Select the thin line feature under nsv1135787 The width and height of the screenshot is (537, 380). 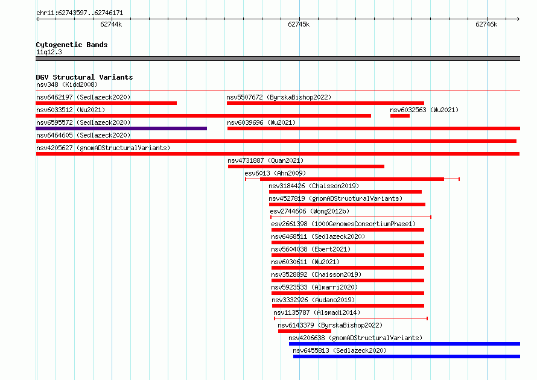(x=351, y=318)
